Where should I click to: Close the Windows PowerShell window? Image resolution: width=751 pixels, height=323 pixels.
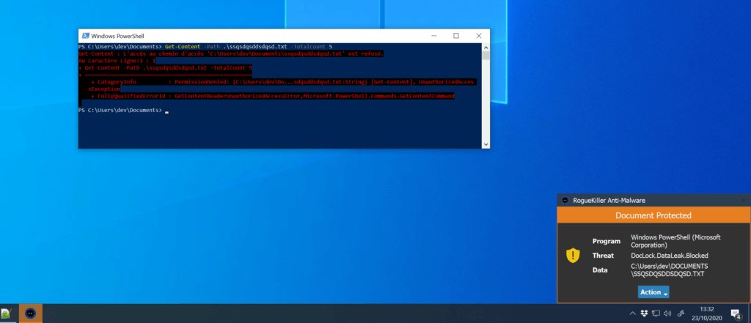pos(477,35)
